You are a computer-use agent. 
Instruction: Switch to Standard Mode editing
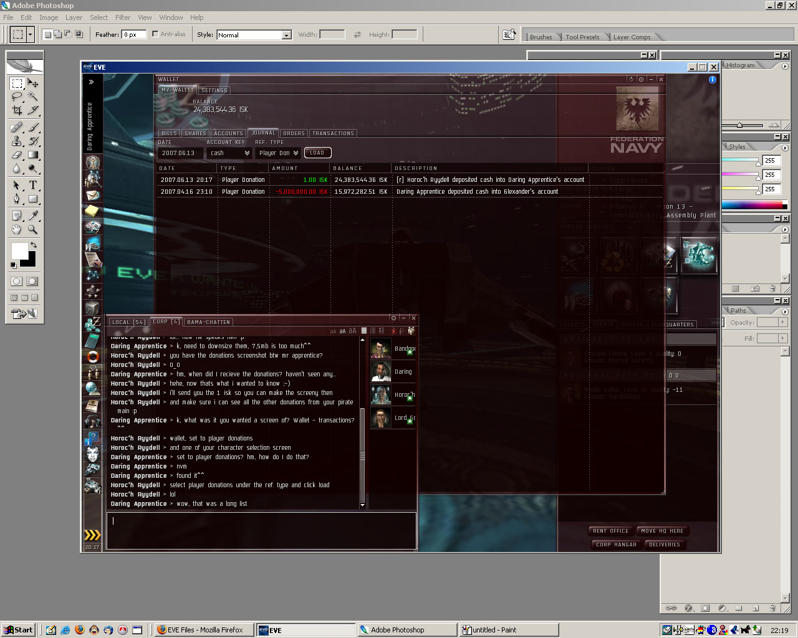click(x=17, y=282)
